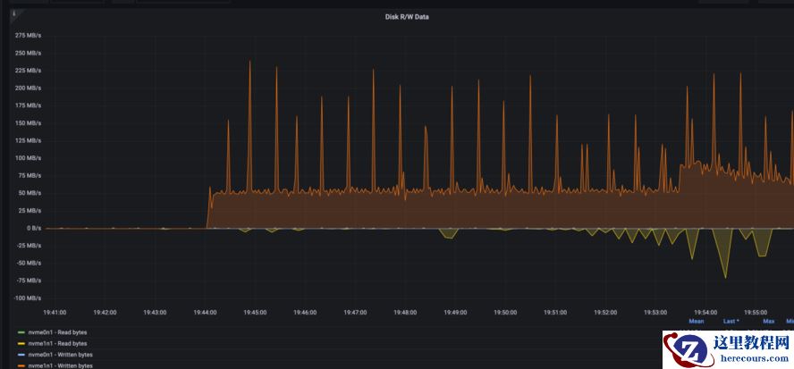794x369 pixels.
Task: Click the panel info corner icon
Action: 14,14
